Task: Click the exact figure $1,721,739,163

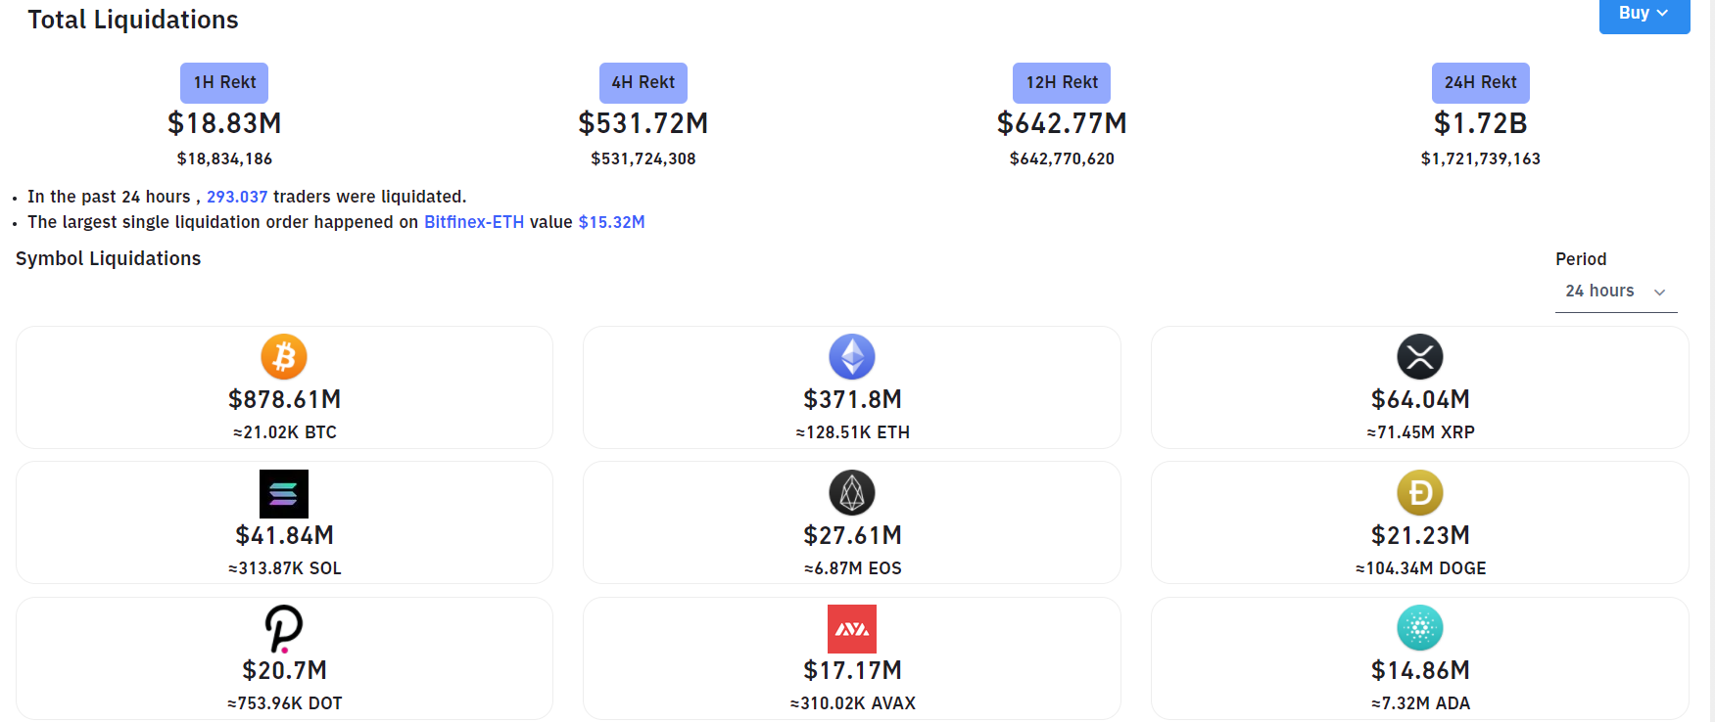Action: 1481,158
